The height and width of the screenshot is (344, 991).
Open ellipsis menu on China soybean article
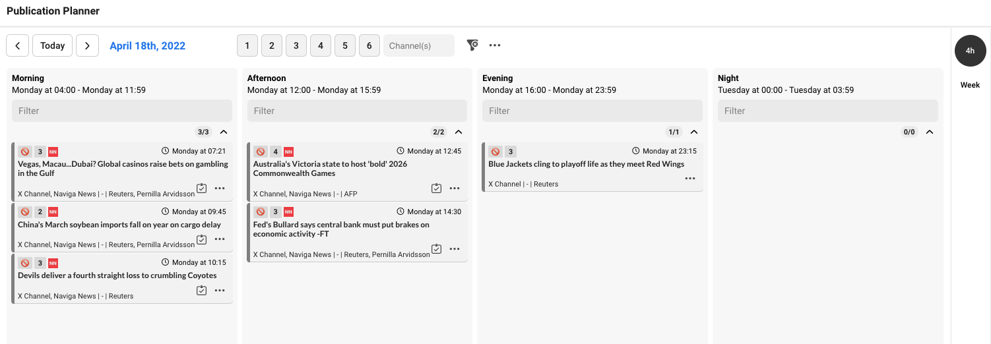220,239
